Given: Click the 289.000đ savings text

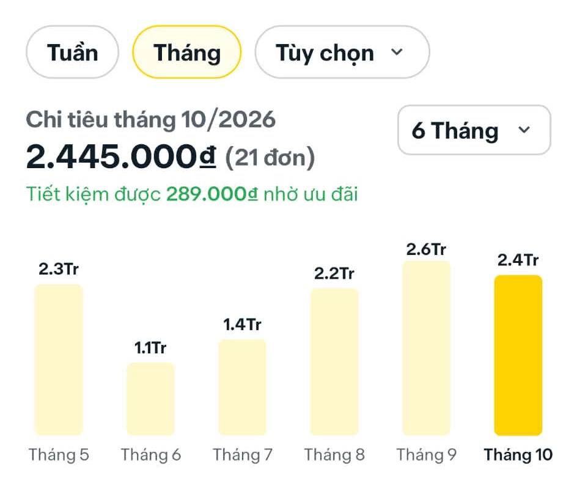Looking at the screenshot, I should tap(212, 194).
